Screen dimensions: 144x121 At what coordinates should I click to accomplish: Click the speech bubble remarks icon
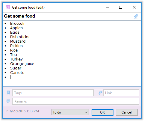(x=8, y=101)
